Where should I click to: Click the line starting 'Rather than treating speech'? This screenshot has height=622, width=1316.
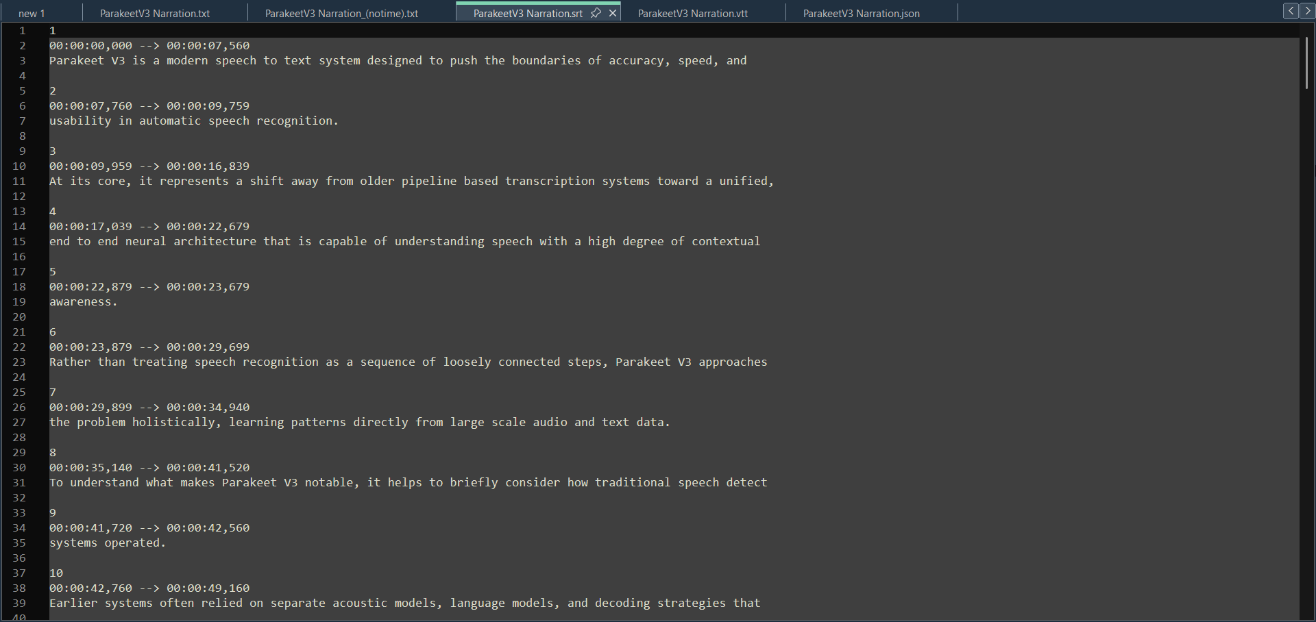[x=409, y=362]
